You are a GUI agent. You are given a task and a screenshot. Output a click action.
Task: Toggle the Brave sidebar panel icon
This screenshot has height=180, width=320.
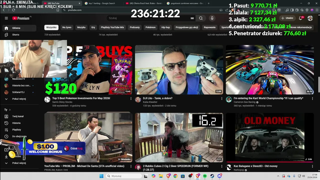[x=292, y=10]
